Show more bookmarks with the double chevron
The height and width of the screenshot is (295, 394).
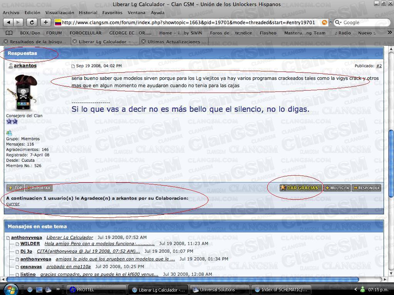(389, 33)
